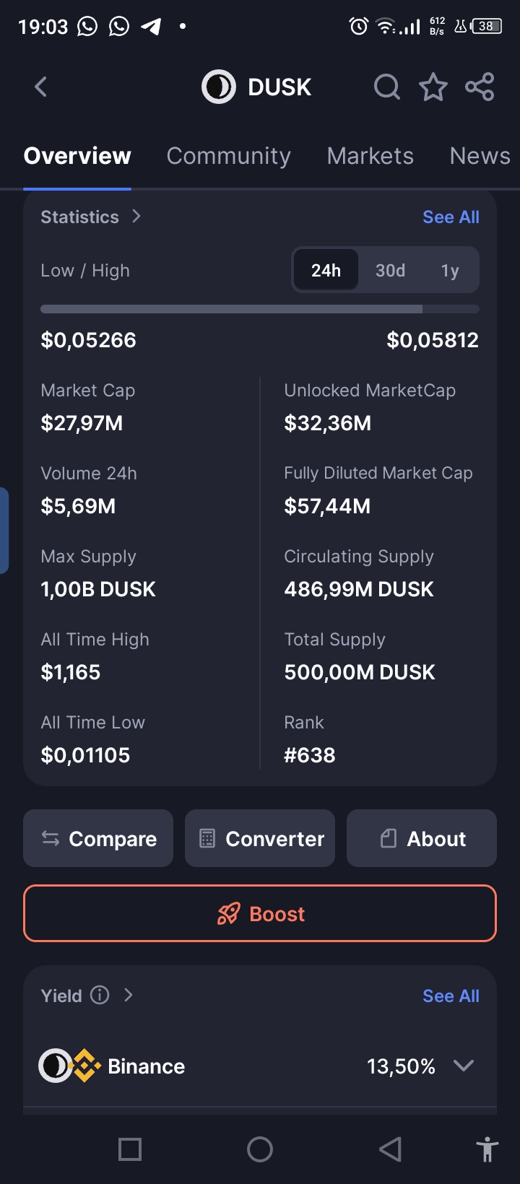Image resolution: width=520 pixels, height=1184 pixels.
Task: Tap See All in Statistics
Action: click(x=451, y=217)
